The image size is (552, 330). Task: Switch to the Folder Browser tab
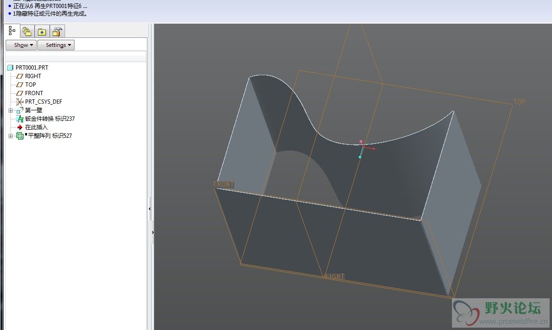coord(27,32)
